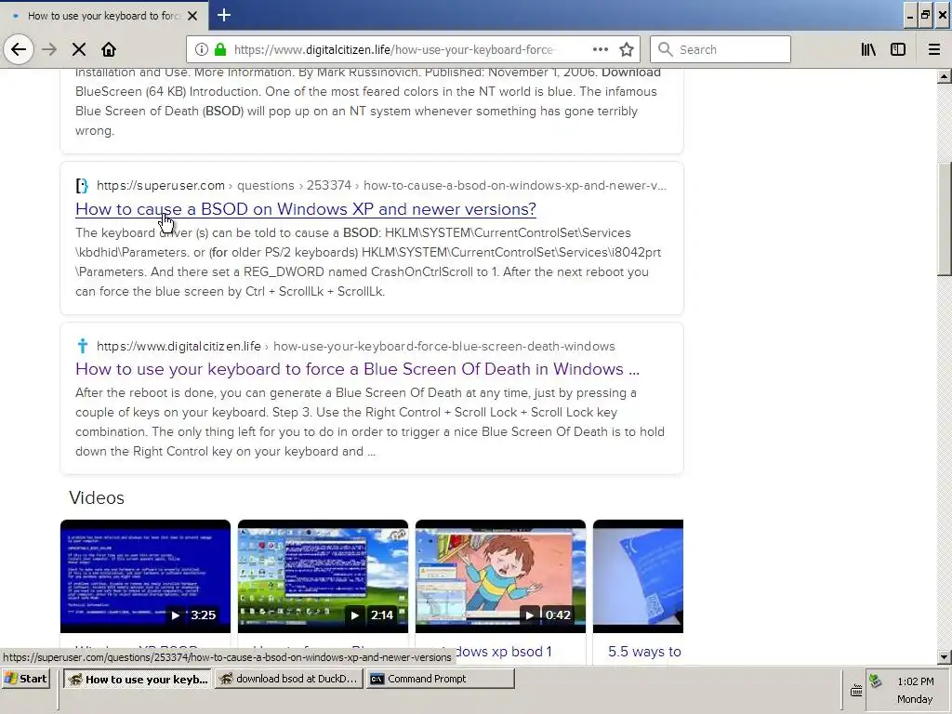Viewport: 952px width, 714px height.
Task: Go back to the previous page
Action: coord(19,49)
